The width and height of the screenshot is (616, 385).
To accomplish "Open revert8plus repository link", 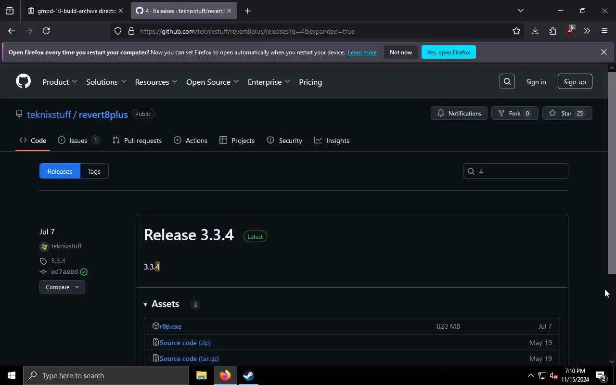I will point(103,115).
